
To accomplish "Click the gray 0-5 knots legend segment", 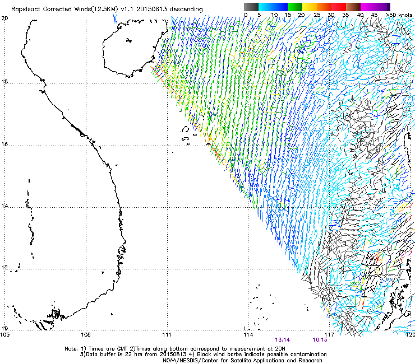I will [x=251, y=7].
